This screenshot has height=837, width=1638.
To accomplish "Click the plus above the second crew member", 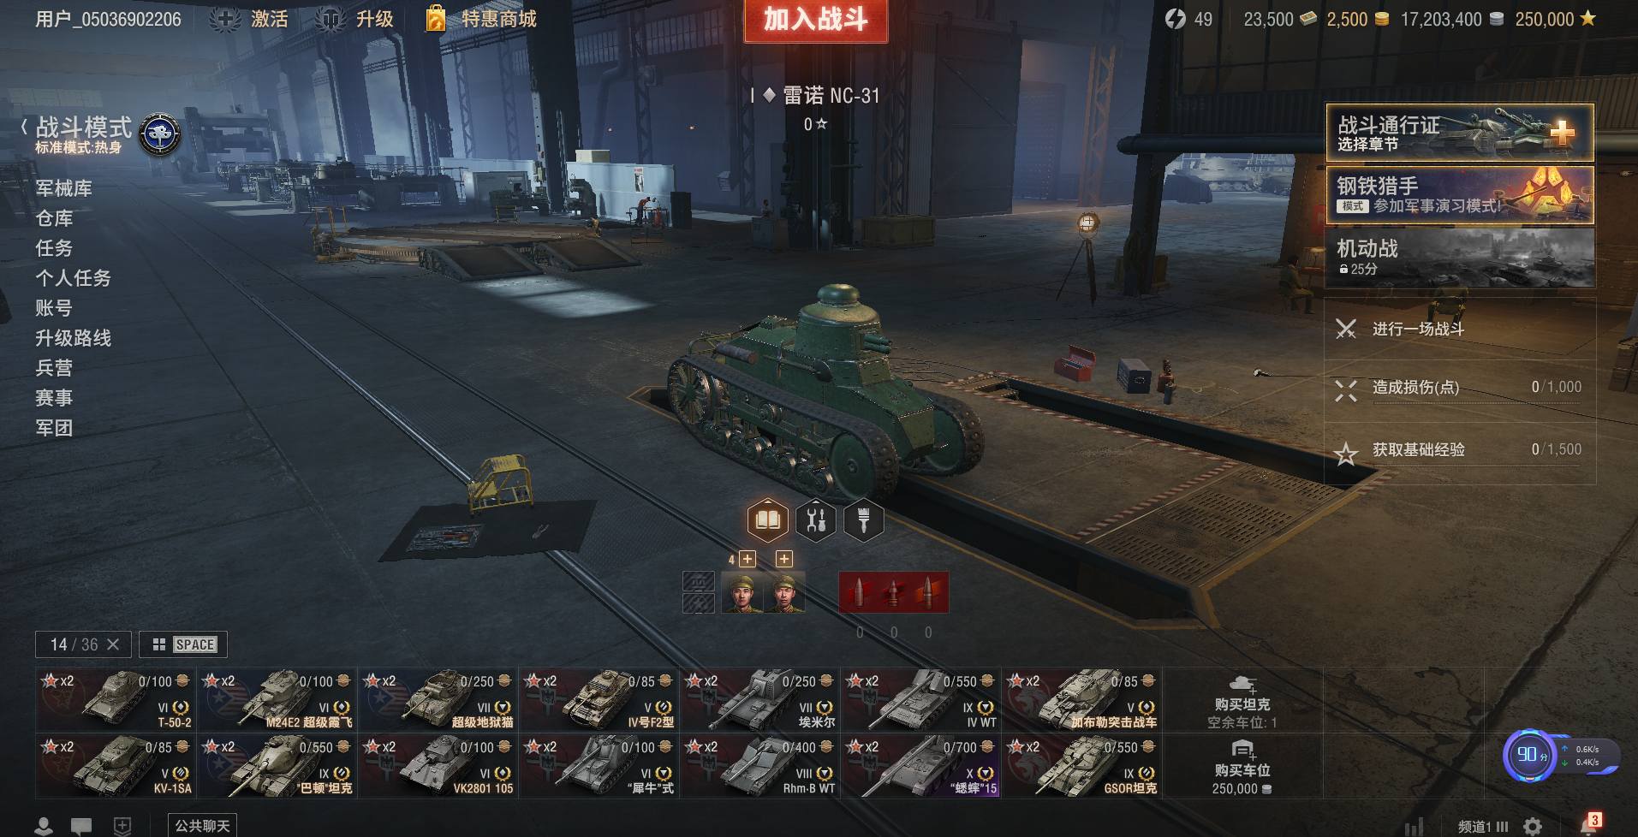I will coord(783,559).
